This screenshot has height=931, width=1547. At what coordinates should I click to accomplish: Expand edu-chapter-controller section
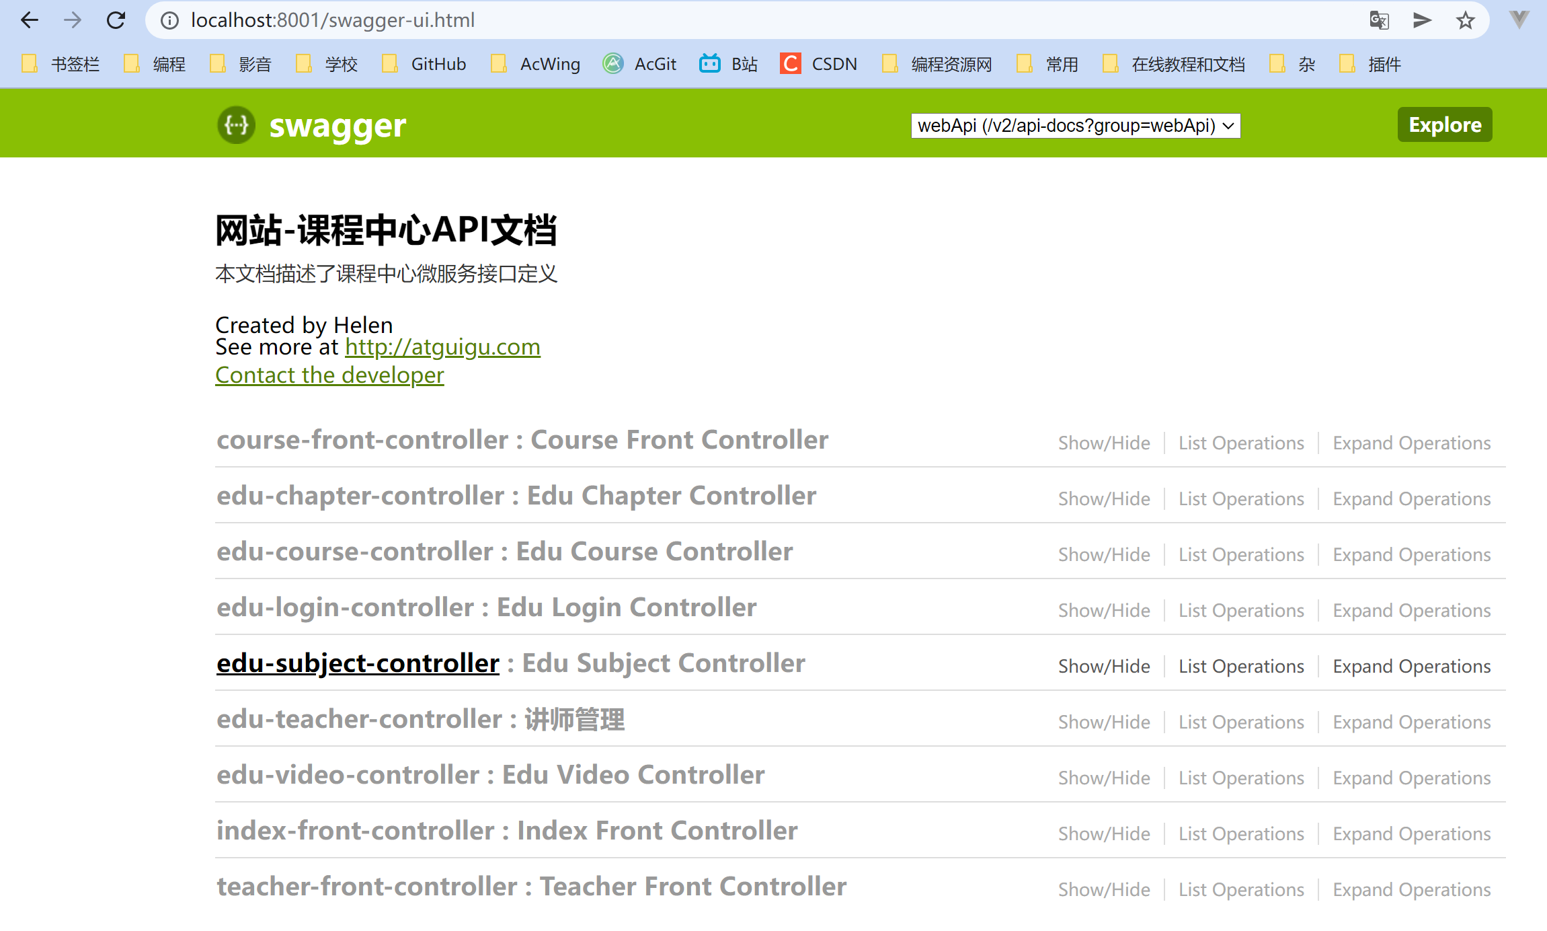pyautogui.click(x=360, y=496)
